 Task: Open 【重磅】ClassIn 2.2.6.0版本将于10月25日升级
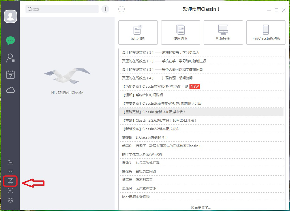pos(201,120)
